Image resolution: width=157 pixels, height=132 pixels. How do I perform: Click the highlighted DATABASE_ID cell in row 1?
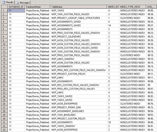16,10
